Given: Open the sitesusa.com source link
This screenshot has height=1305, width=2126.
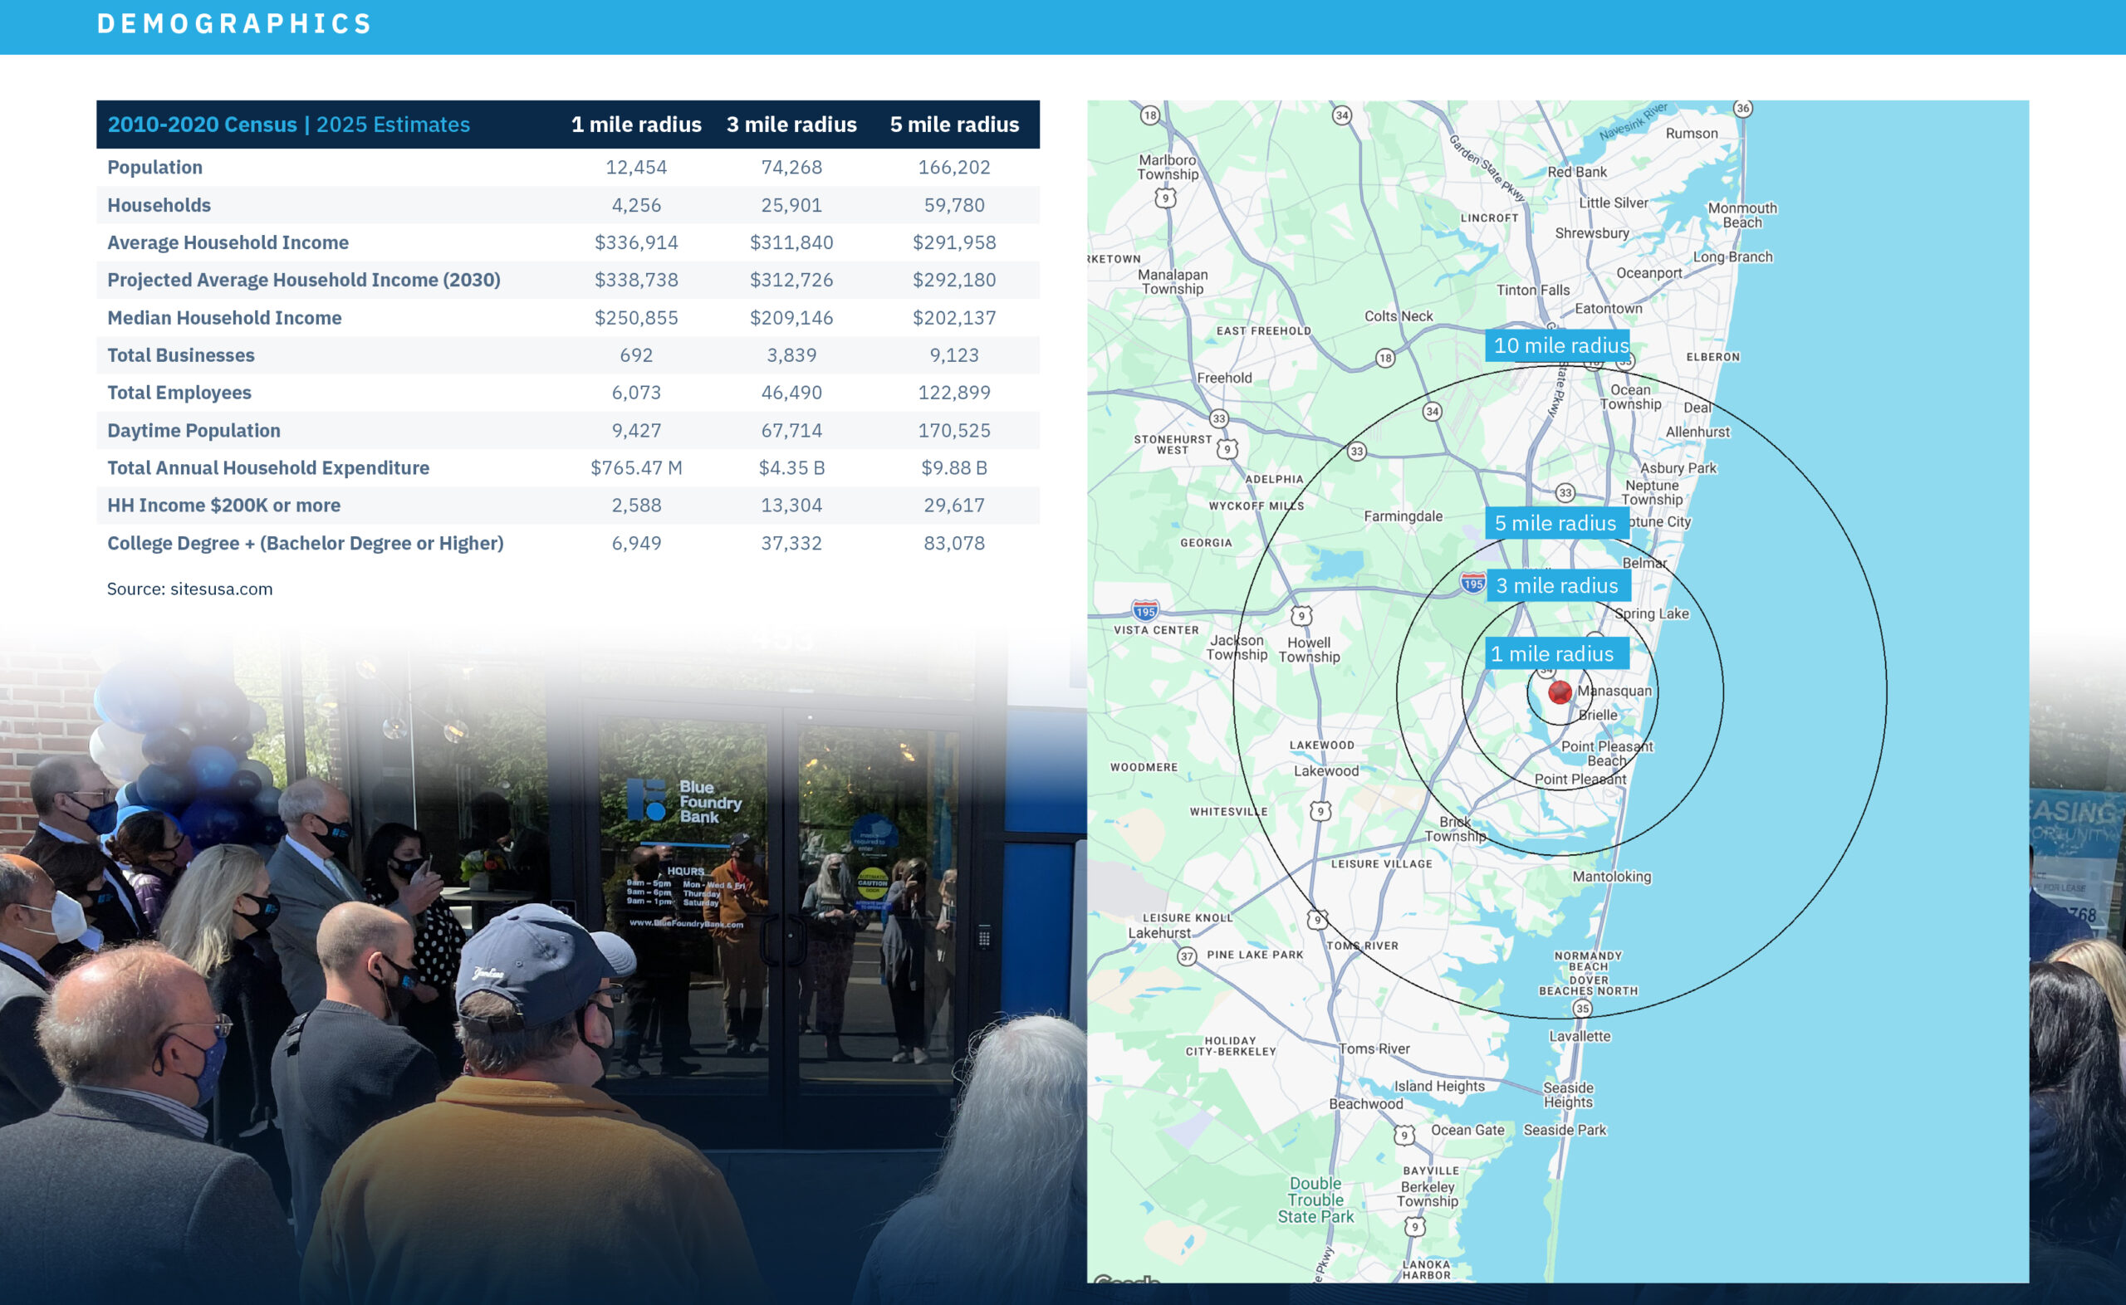Looking at the screenshot, I should point(221,589).
